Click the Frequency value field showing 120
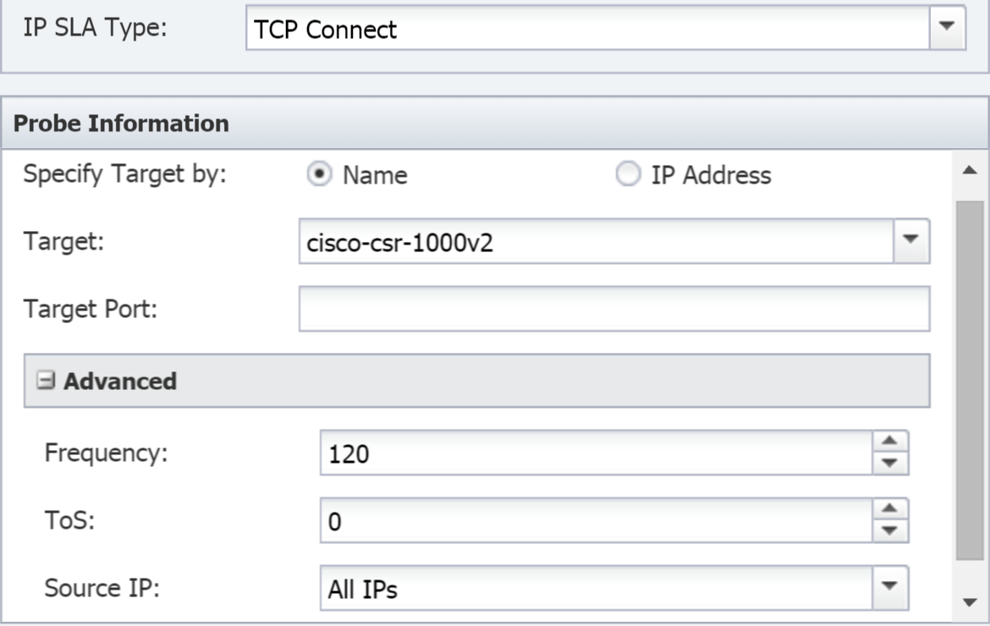 tap(597, 453)
